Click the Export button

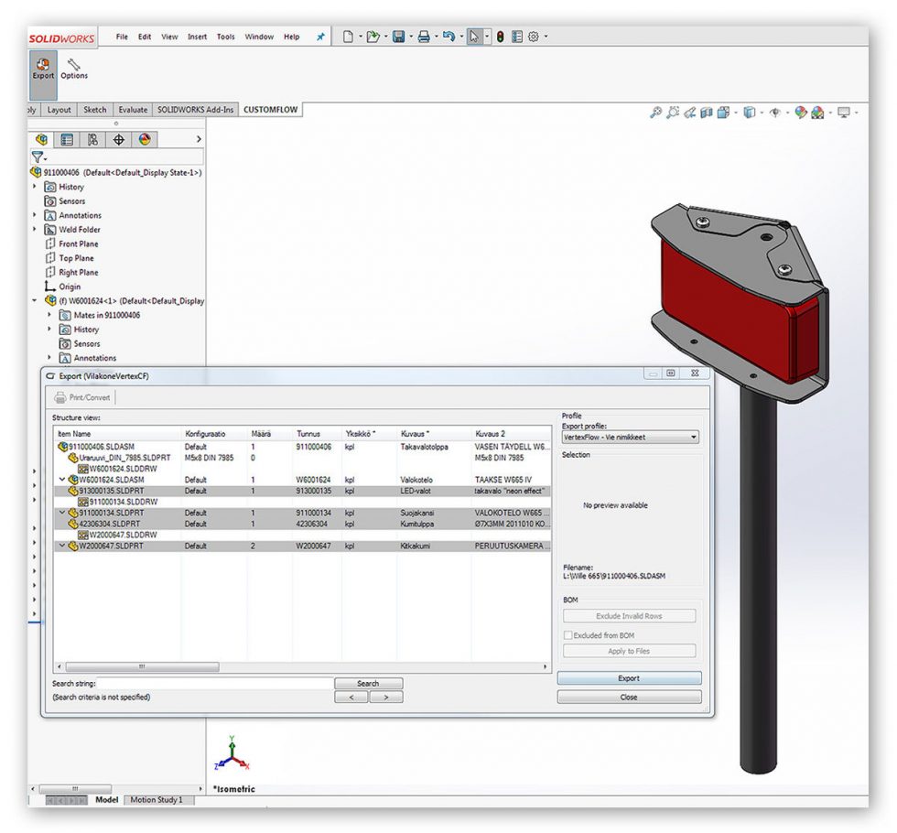[628, 678]
